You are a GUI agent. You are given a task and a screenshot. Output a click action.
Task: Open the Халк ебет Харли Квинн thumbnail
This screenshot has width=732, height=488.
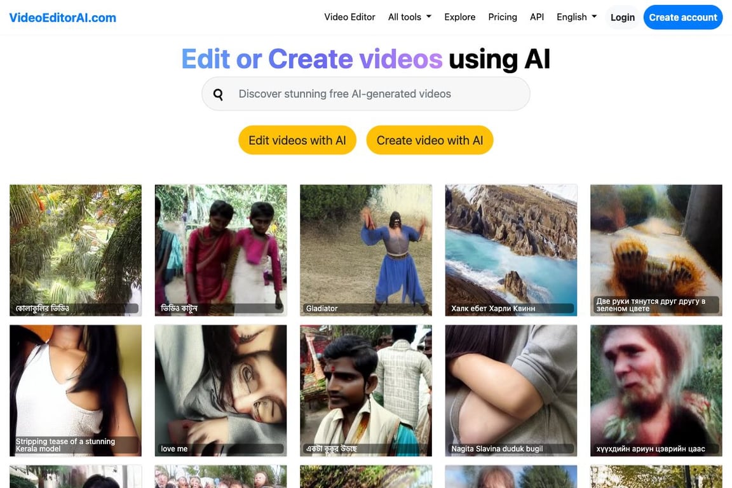tap(511, 250)
